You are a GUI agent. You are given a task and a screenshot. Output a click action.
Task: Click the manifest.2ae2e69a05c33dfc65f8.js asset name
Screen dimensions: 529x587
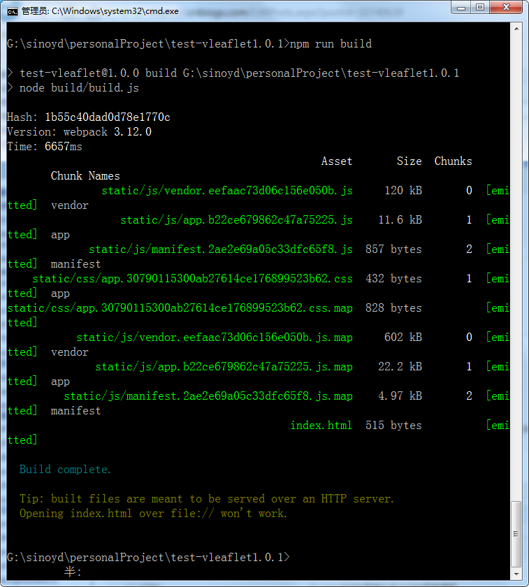pyautogui.click(x=221, y=249)
